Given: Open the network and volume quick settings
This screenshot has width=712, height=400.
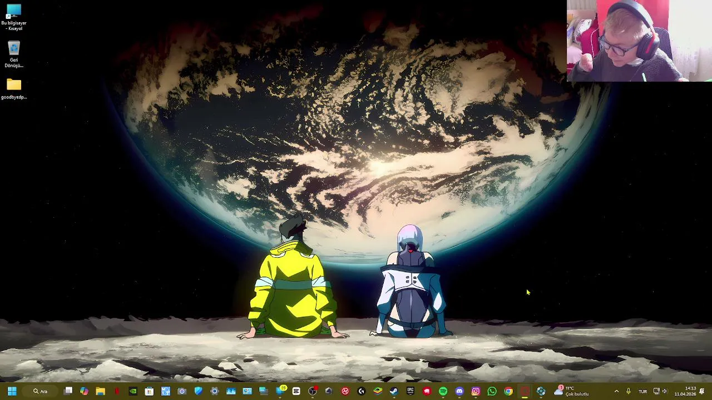Looking at the screenshot, I should (660, 391).
